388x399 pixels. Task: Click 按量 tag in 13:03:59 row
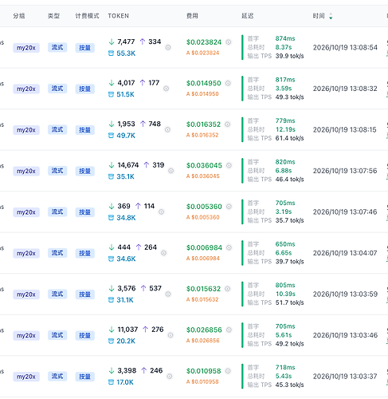click(x=85, y=294)
